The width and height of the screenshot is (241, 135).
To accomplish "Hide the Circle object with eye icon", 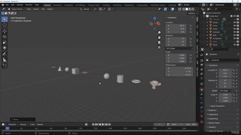I will [x=235, y=22].
